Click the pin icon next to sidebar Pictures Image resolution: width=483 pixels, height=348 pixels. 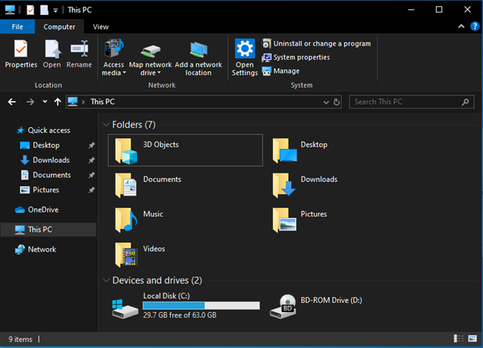pyautogui.click(x=92, y=190)
